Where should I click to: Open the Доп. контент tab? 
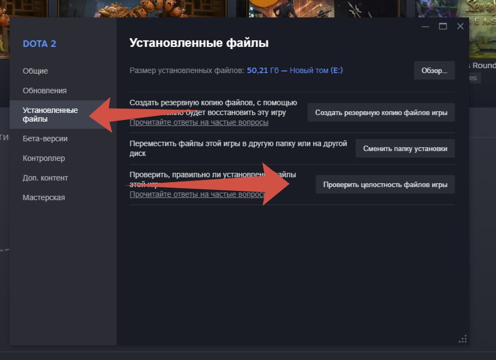point(45,178)
